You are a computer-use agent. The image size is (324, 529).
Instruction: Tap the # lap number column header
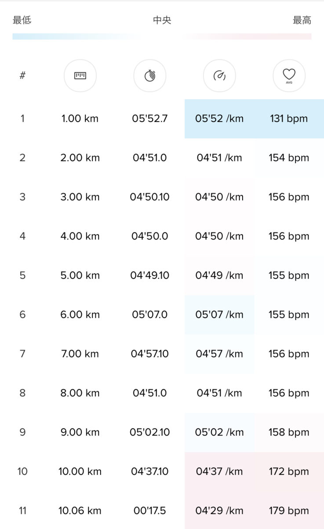click(x=22, y=75)
